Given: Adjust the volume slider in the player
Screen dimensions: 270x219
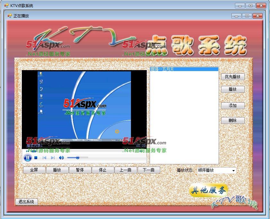Looking at the screenshot, I should 78,158.
